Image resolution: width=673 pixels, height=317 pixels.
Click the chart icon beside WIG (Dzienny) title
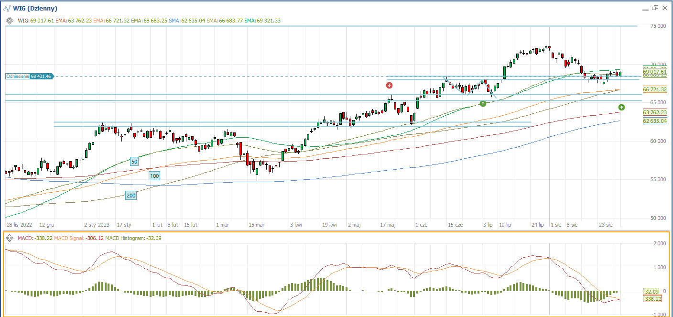(8, 8)
